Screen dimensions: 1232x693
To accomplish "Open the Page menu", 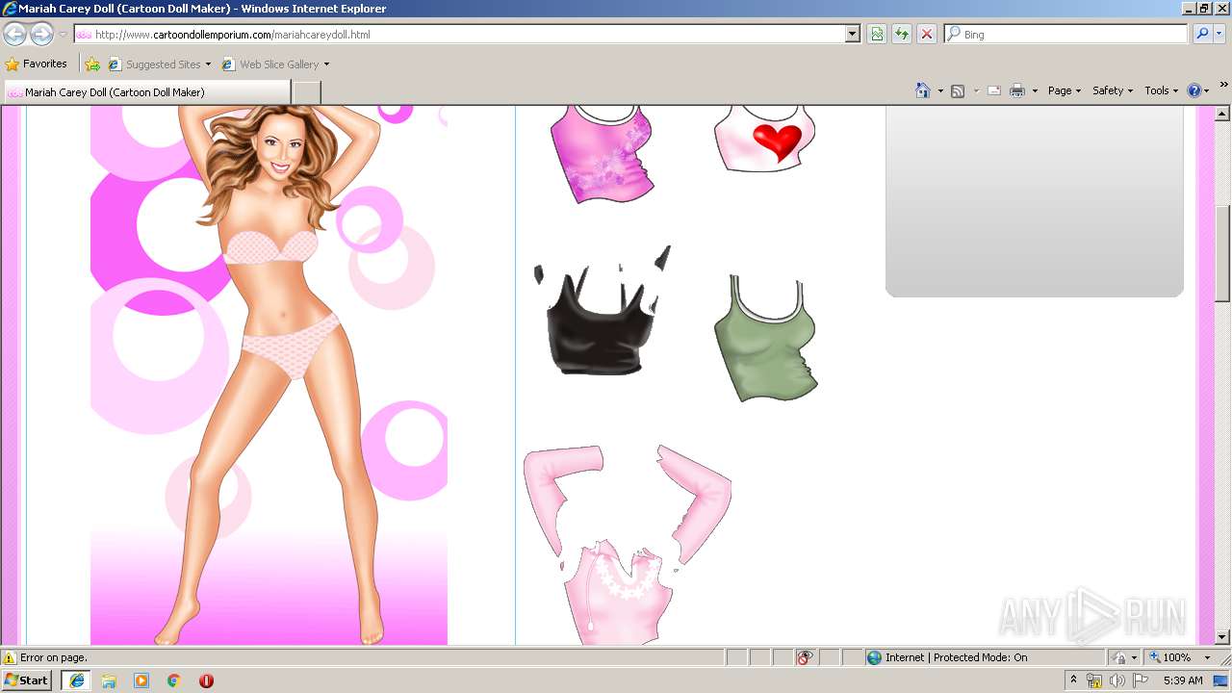I will 1064,90.
